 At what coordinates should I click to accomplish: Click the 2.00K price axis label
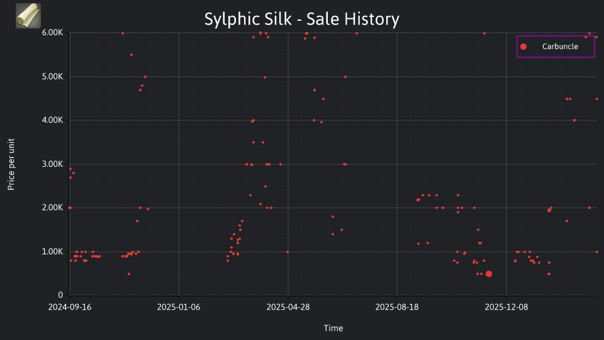tap(52, 208)
